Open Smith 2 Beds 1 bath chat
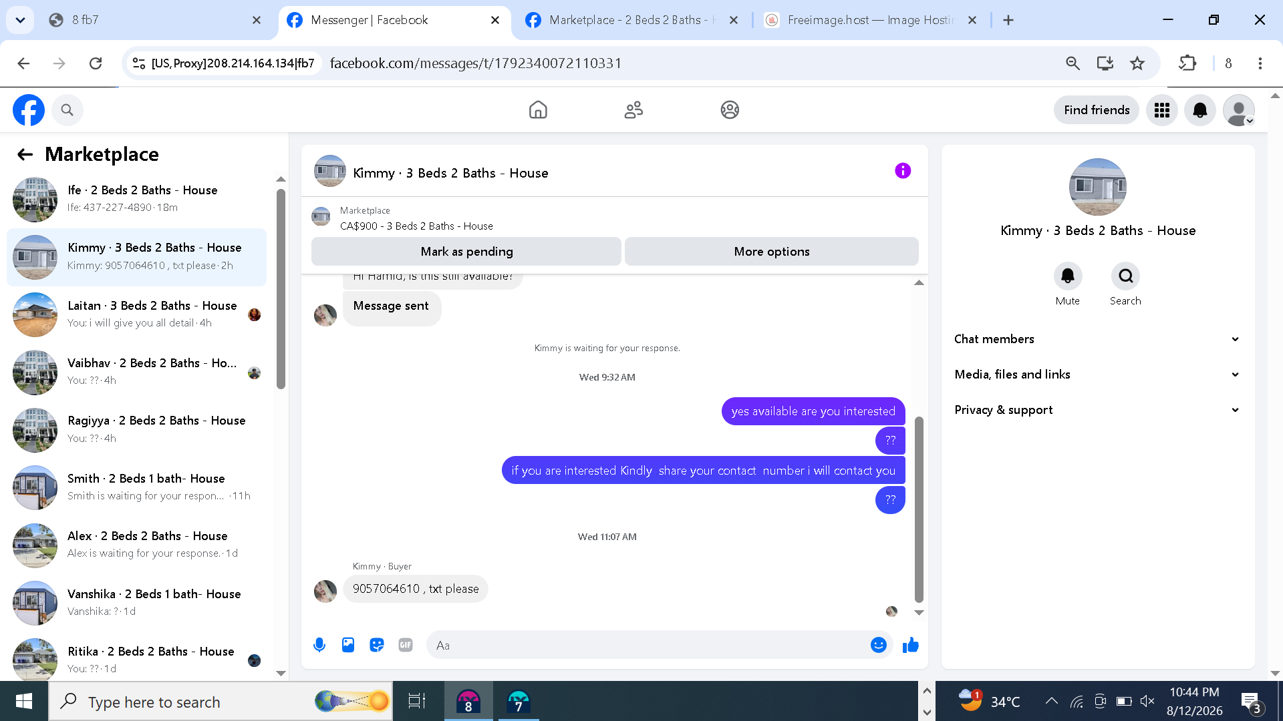Image resolution: width=1283 pixels, height=721 pixels. [x=136, y=488]
